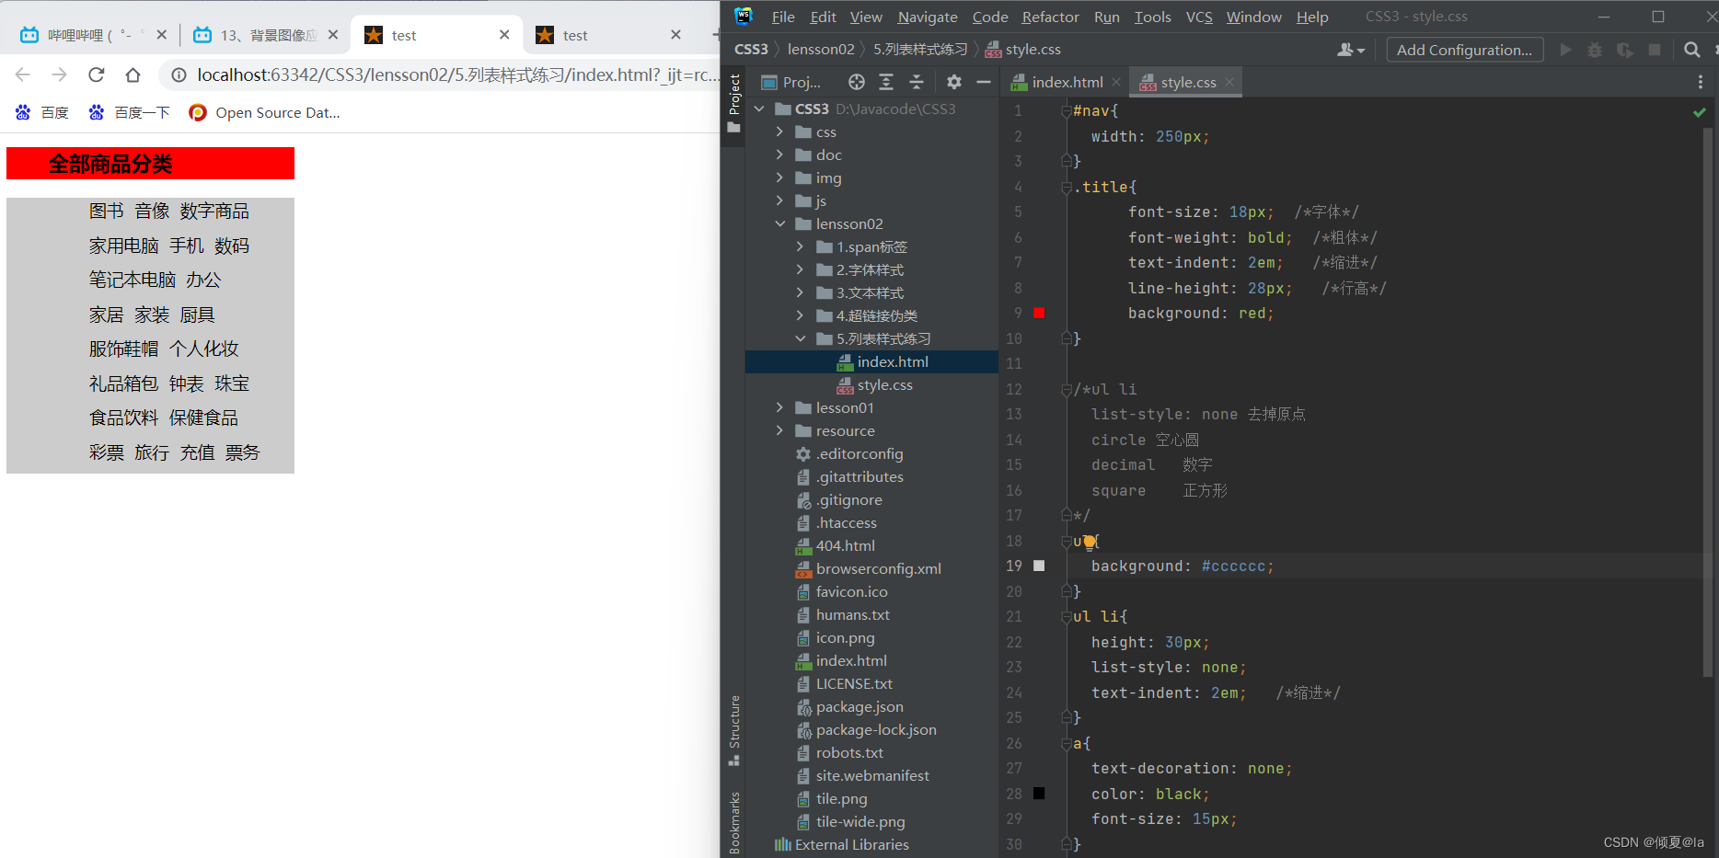The height and width of the screenshot is (858, 1719).
Task: Collapse the lensson02 folder
Action: click(x=779, y=223)
